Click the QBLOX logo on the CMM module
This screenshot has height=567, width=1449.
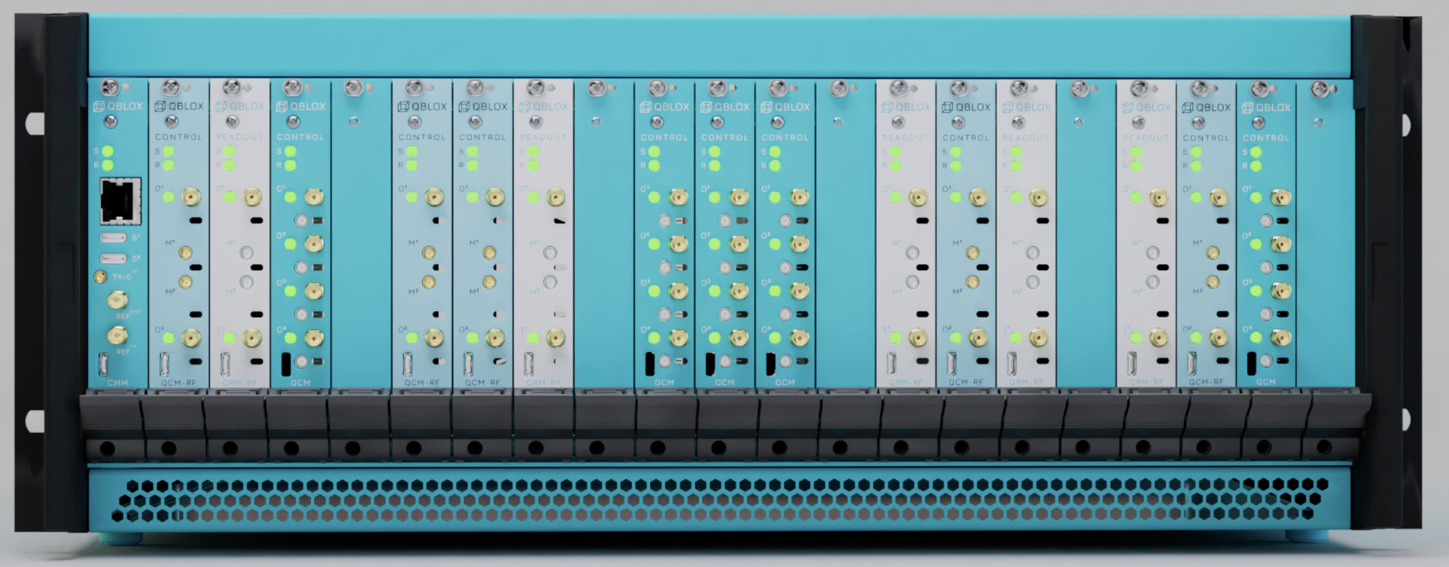point(119,106)
